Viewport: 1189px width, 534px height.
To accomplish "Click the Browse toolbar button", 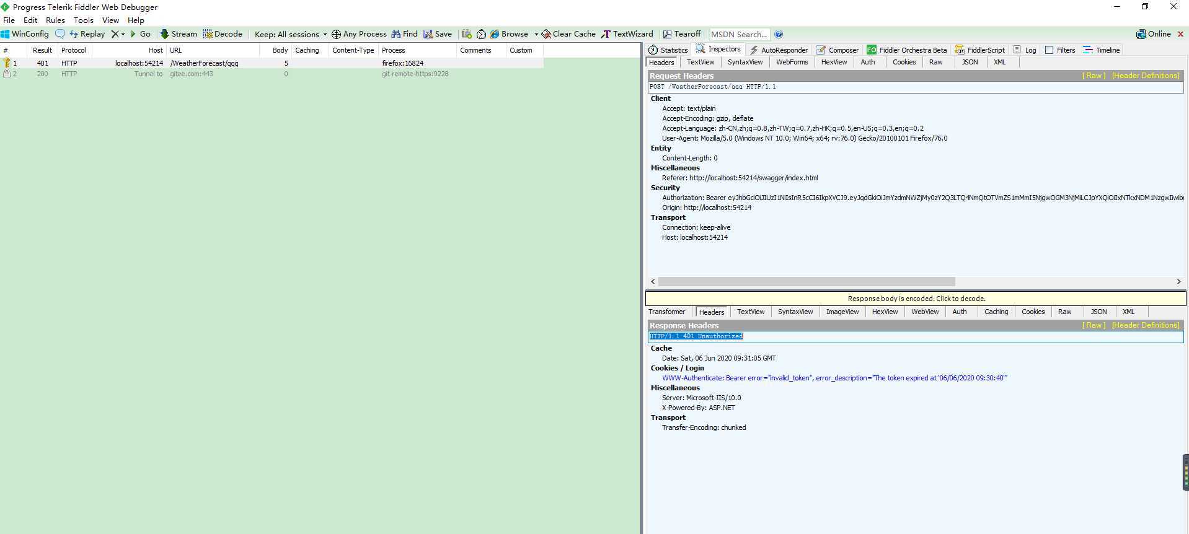I will click(509, 34).
